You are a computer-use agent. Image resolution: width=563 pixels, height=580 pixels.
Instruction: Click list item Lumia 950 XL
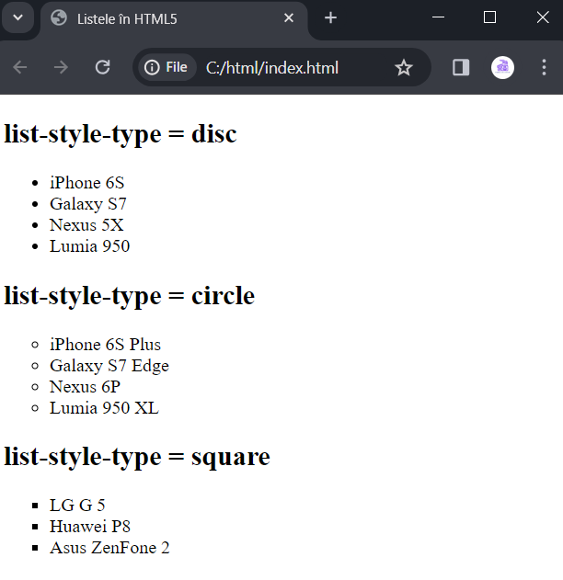[104, 408]
